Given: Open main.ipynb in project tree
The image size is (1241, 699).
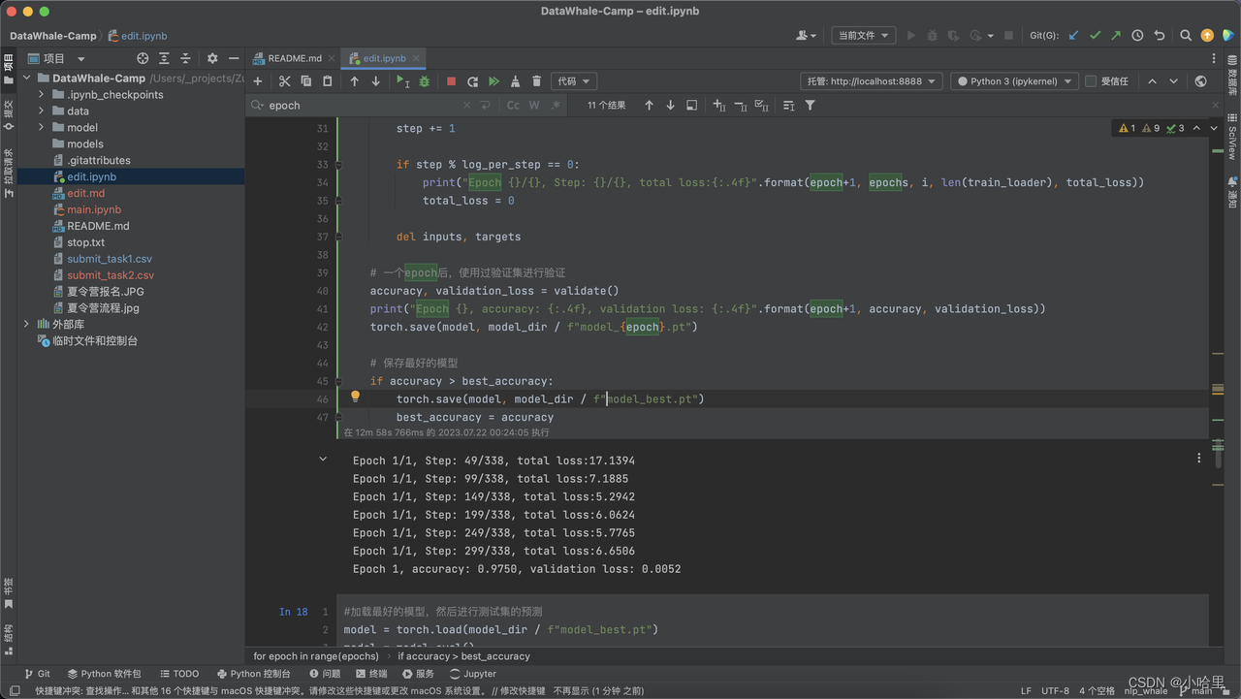Looking at the screenshot, I should [x=94, y=209].
